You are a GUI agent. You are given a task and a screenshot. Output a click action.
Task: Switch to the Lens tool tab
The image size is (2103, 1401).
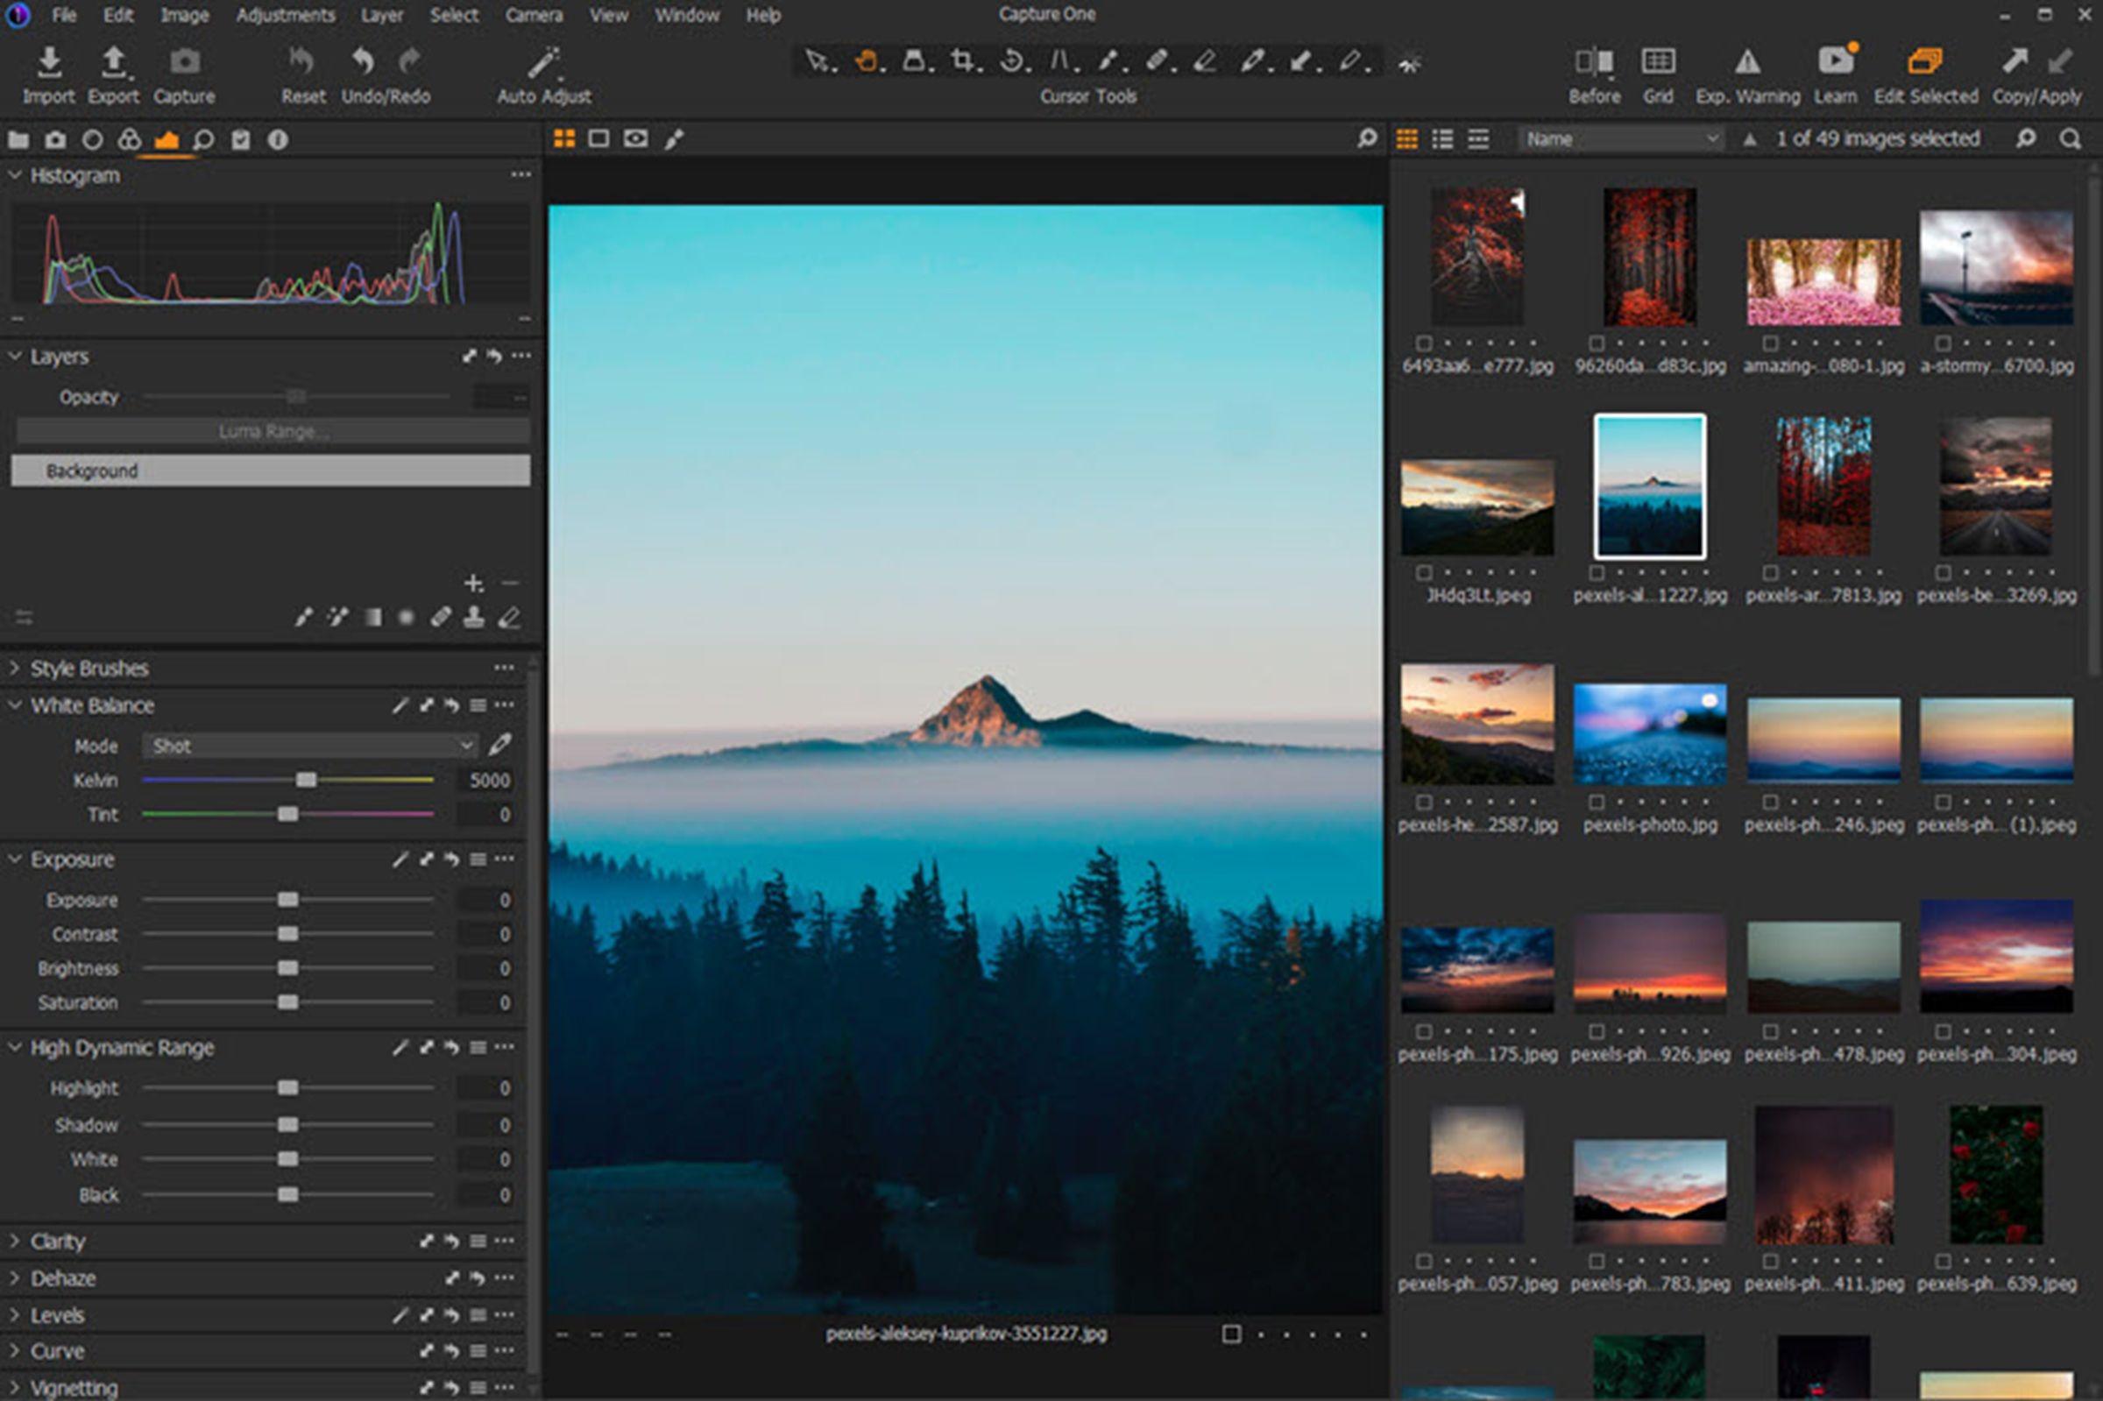pos(92,139)
